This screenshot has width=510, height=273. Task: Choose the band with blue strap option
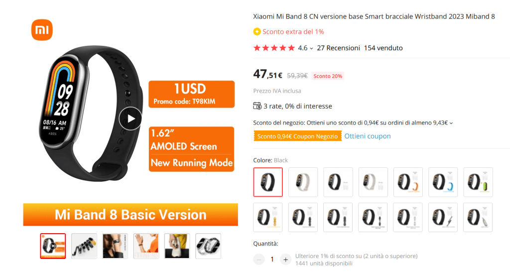[443, 182]
